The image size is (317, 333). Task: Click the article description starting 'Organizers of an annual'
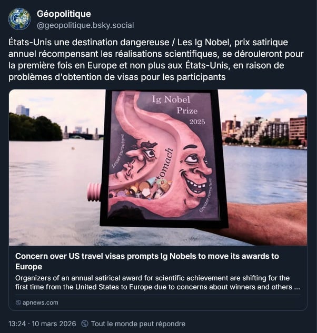157,282
